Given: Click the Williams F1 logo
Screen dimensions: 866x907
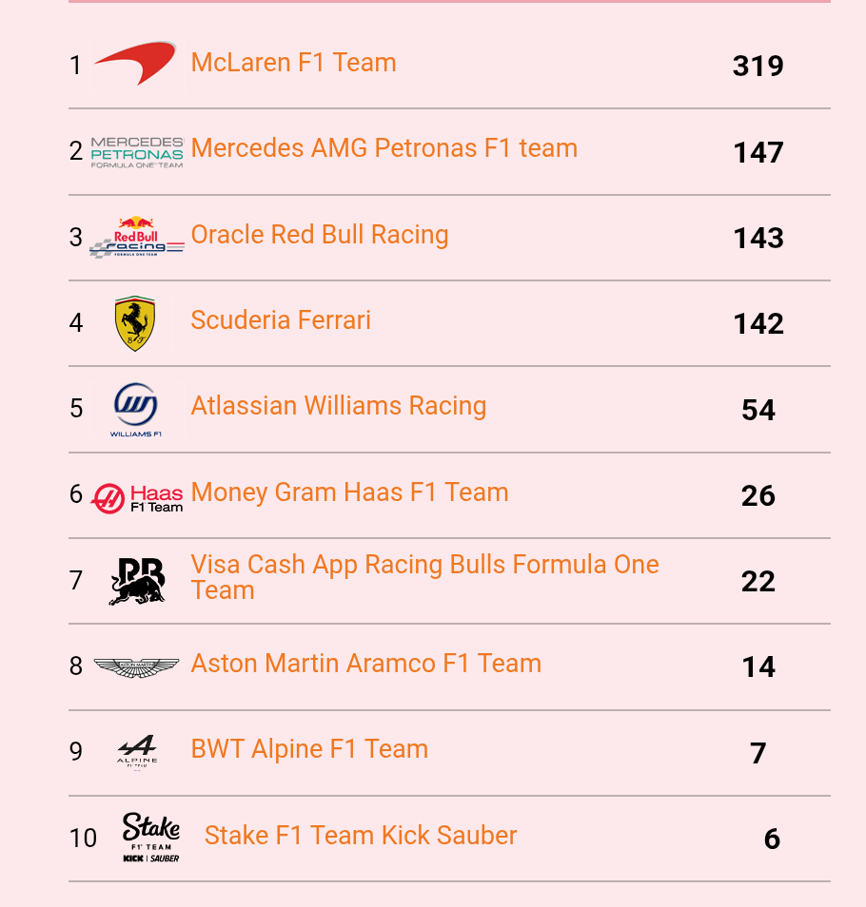Looking at the screenshot, I should click(x=137, y=410).
